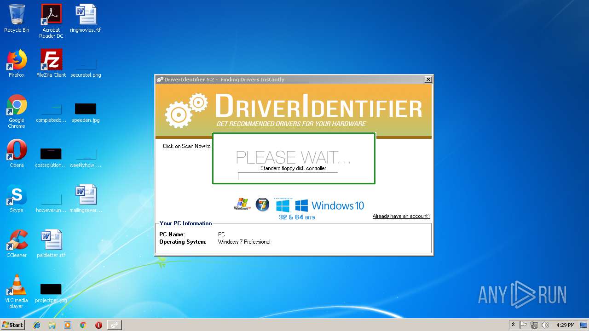
Task: Click 'Standard floppy disk controller' text
Action: (293, 168)
